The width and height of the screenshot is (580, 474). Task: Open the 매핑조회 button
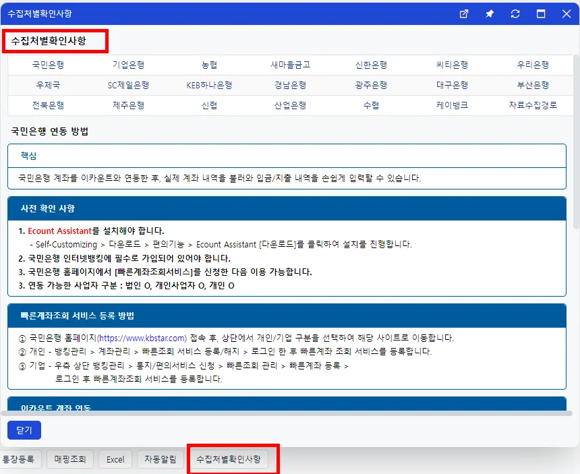point(70,459)
